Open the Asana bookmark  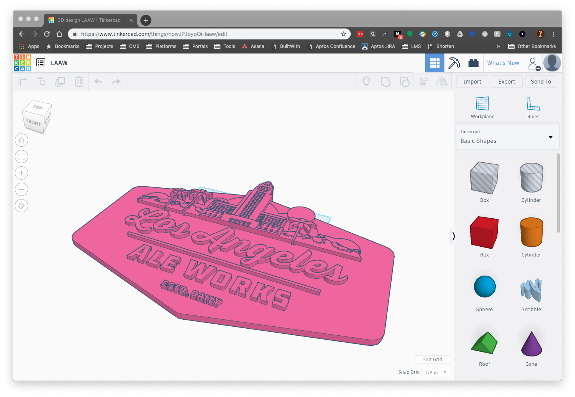click(253, 46)
